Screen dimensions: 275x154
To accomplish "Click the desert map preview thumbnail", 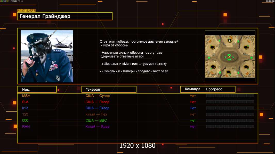I will coord(230,56).
